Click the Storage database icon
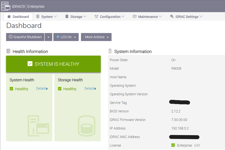Image resolution: width=225 pixels, height=150 pixels. (67, 16)
